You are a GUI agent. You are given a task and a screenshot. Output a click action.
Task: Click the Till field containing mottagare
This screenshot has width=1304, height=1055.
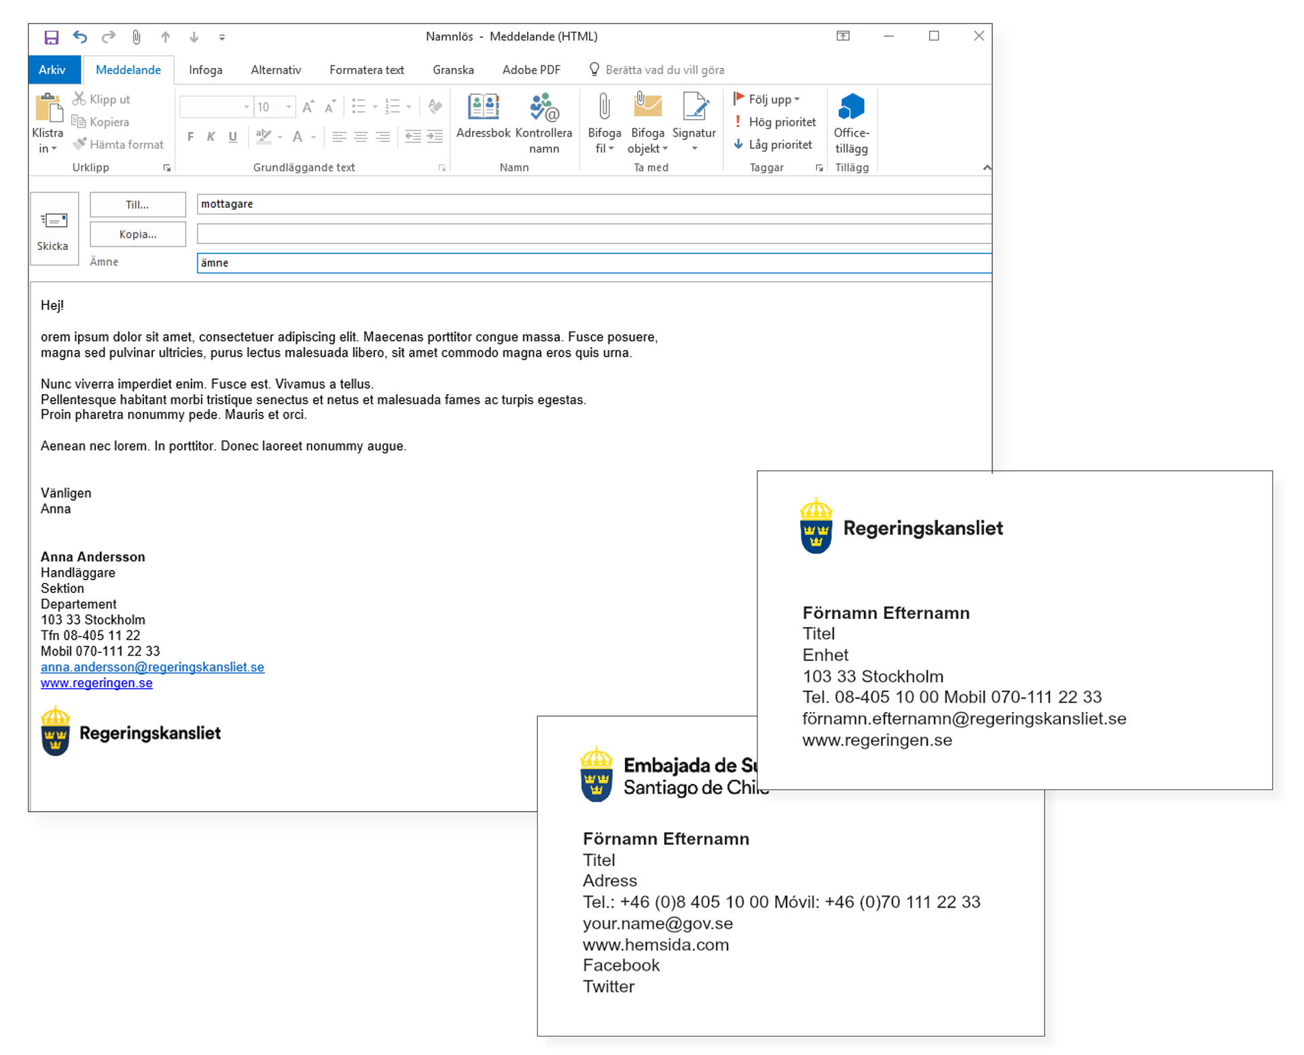coord(594,204)
